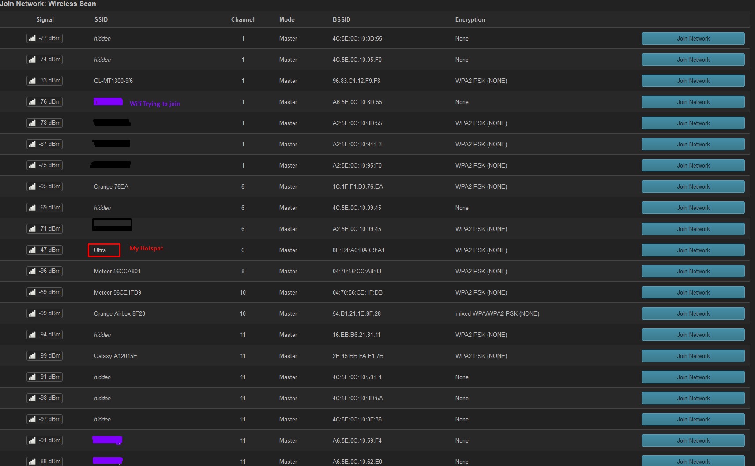Image resolution: width=755 pixels, height=466 pixels.
Task: Click the Channel column header
Action: click(242, 19)
